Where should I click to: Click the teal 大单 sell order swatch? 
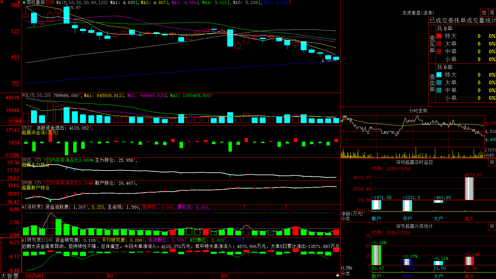click(x=439, y=82)
